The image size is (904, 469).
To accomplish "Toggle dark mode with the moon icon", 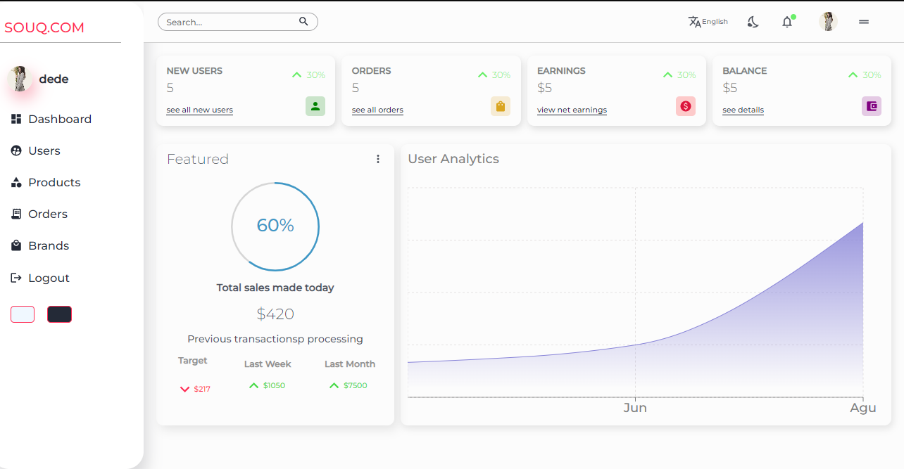I will [x=753, y=22].
